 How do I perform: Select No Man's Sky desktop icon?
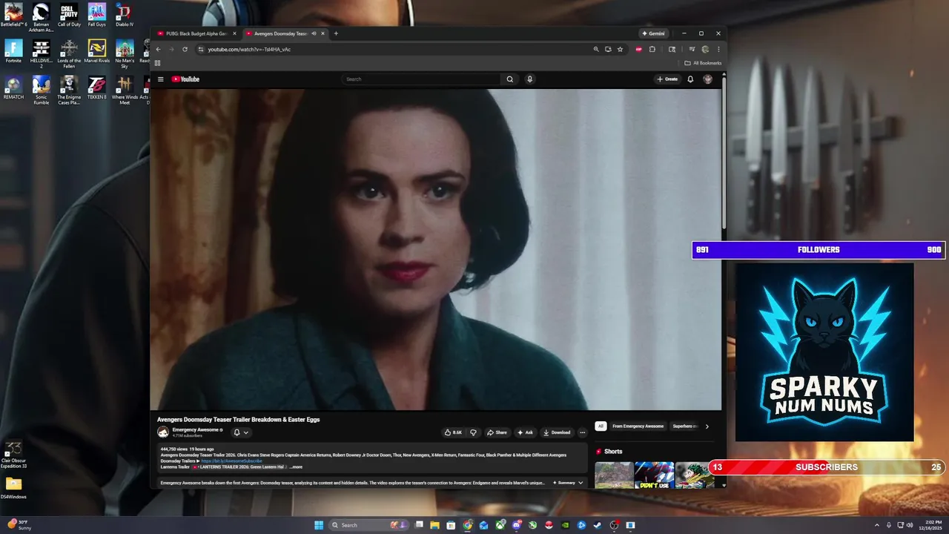(x=125, y=53)
